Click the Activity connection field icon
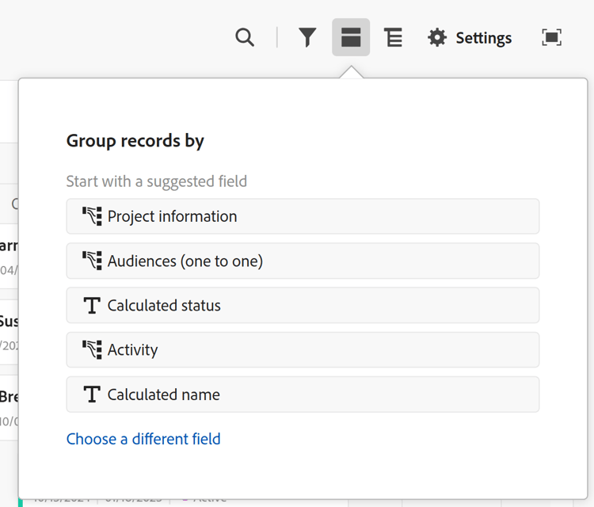594x507 pixels. coord(92,349)
